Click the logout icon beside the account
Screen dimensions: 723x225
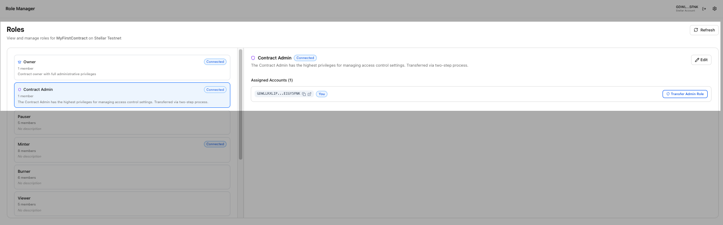point(704,8)
